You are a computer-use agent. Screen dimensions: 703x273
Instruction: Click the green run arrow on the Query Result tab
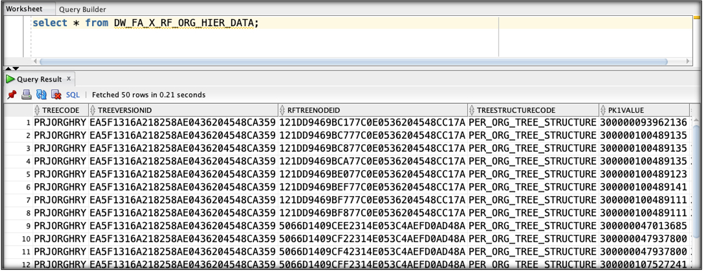coord(10,79)
